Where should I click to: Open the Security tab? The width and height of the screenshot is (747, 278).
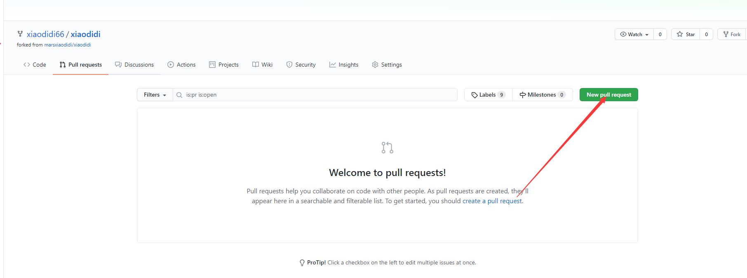(301, 65)
